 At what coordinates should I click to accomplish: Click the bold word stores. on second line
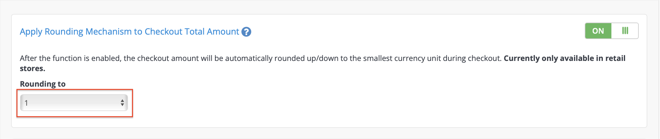pos(32,69)
